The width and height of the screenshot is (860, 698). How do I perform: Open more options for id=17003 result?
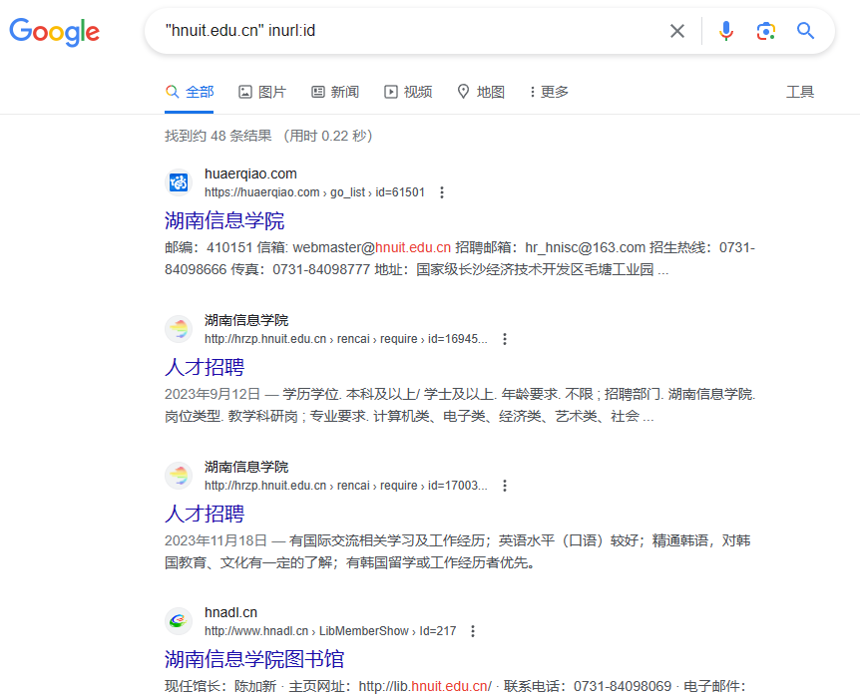point(505,486)
